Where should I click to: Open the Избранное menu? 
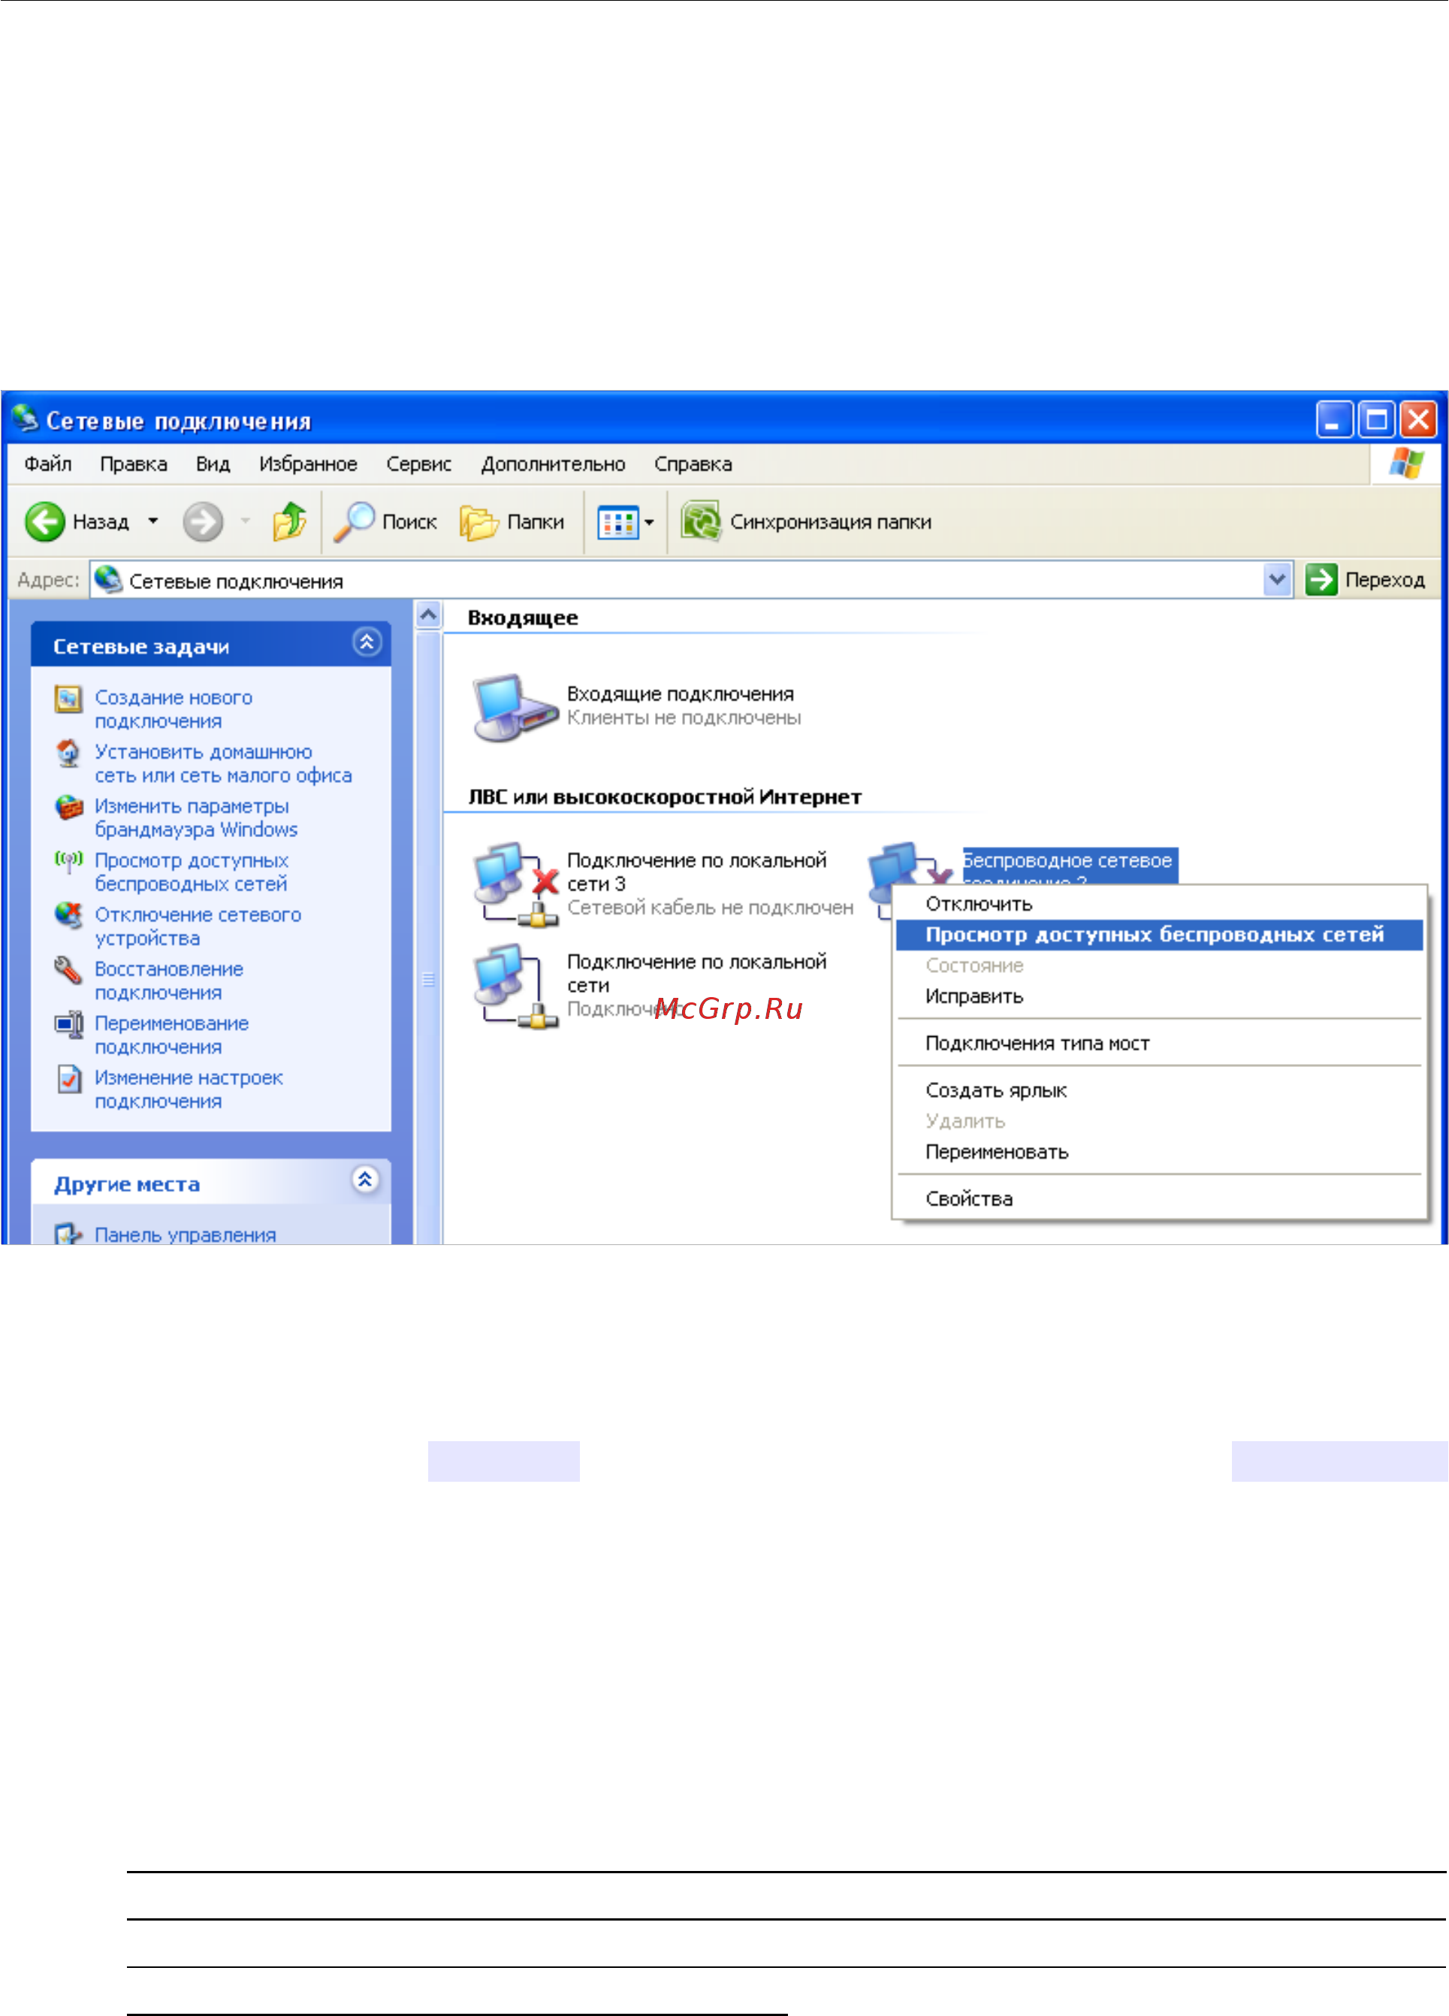pos(308,464)
